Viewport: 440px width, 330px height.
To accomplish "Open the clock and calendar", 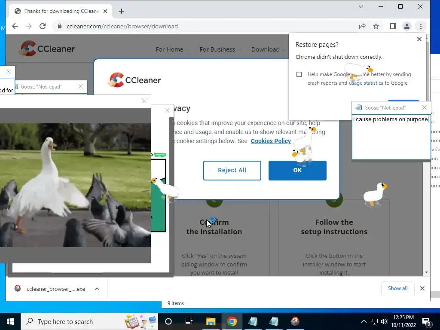I will pos(403,321).
